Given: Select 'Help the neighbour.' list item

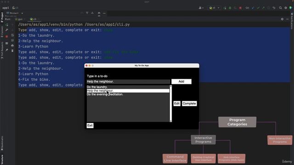Looking at the screenshot, I should click(128, 91).
